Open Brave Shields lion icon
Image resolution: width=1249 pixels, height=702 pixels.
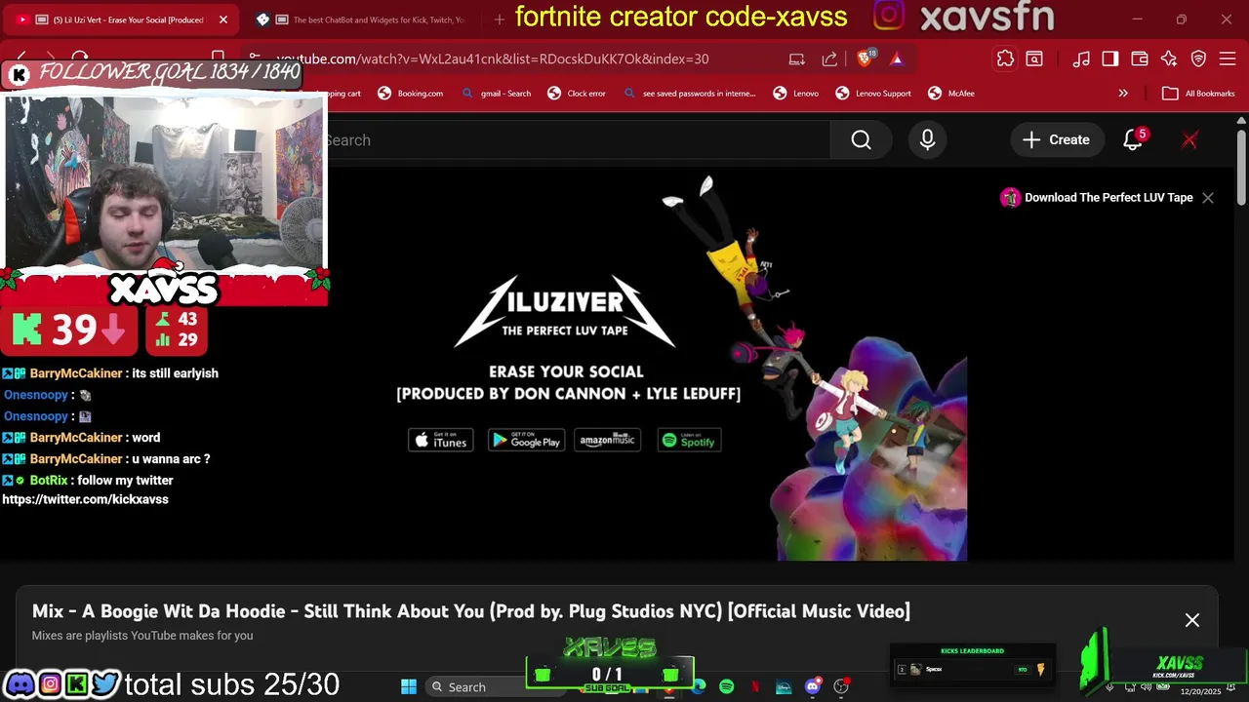point(865,58)
